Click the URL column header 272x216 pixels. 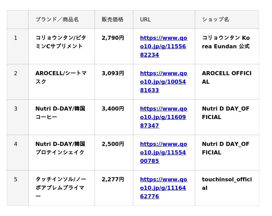146,19
